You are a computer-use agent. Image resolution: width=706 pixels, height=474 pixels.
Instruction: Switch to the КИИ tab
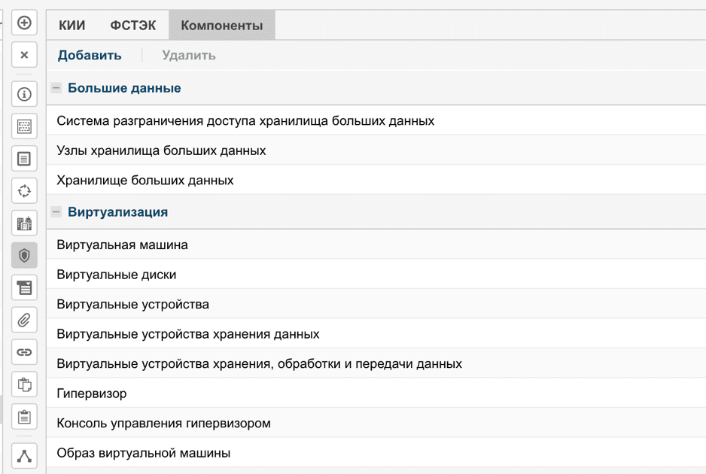pyautogui.click(x=72, y=26)
